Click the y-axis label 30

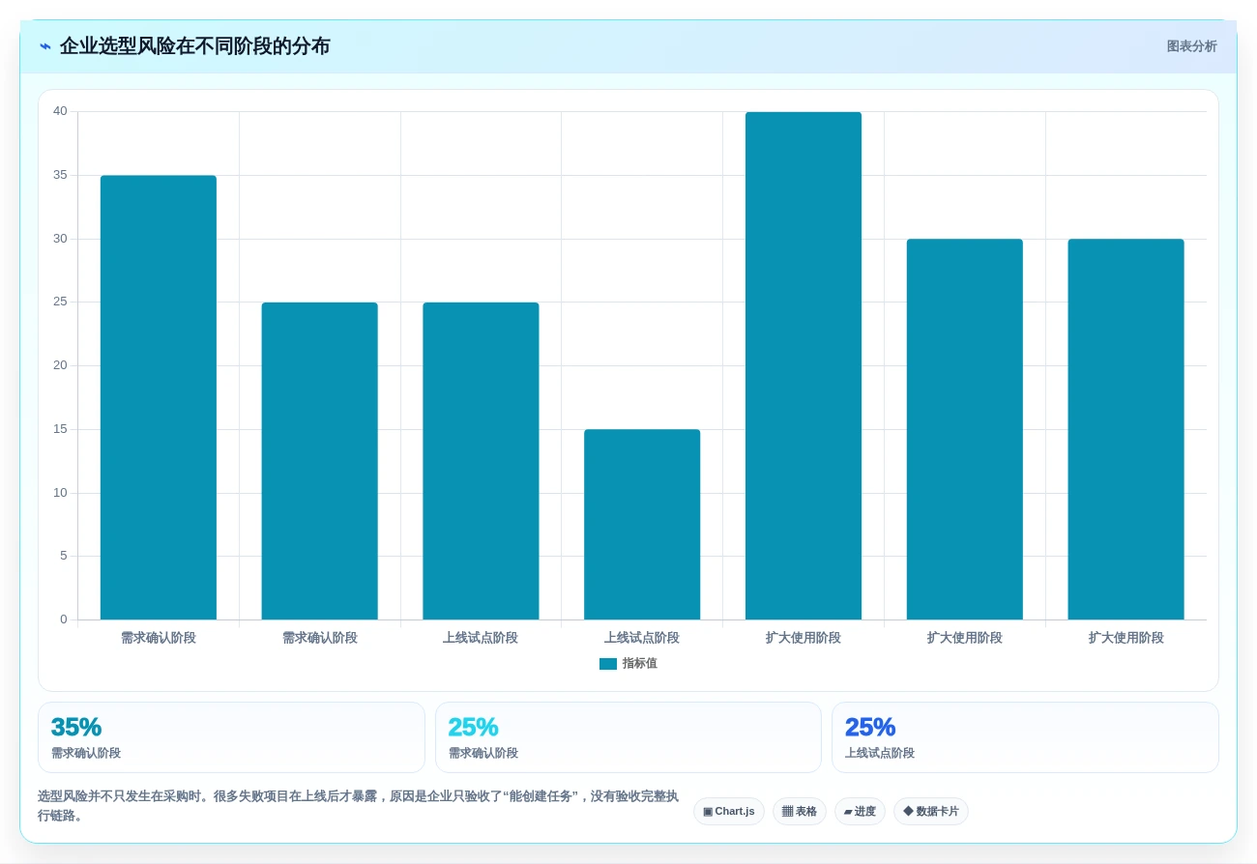coord(60,239)
